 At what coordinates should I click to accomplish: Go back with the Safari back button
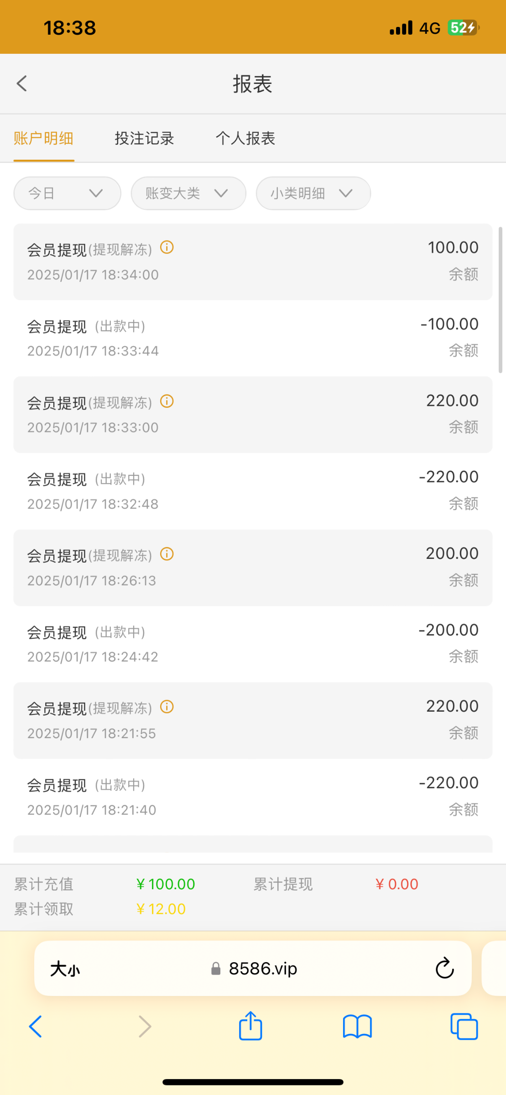click(36, 1027)
